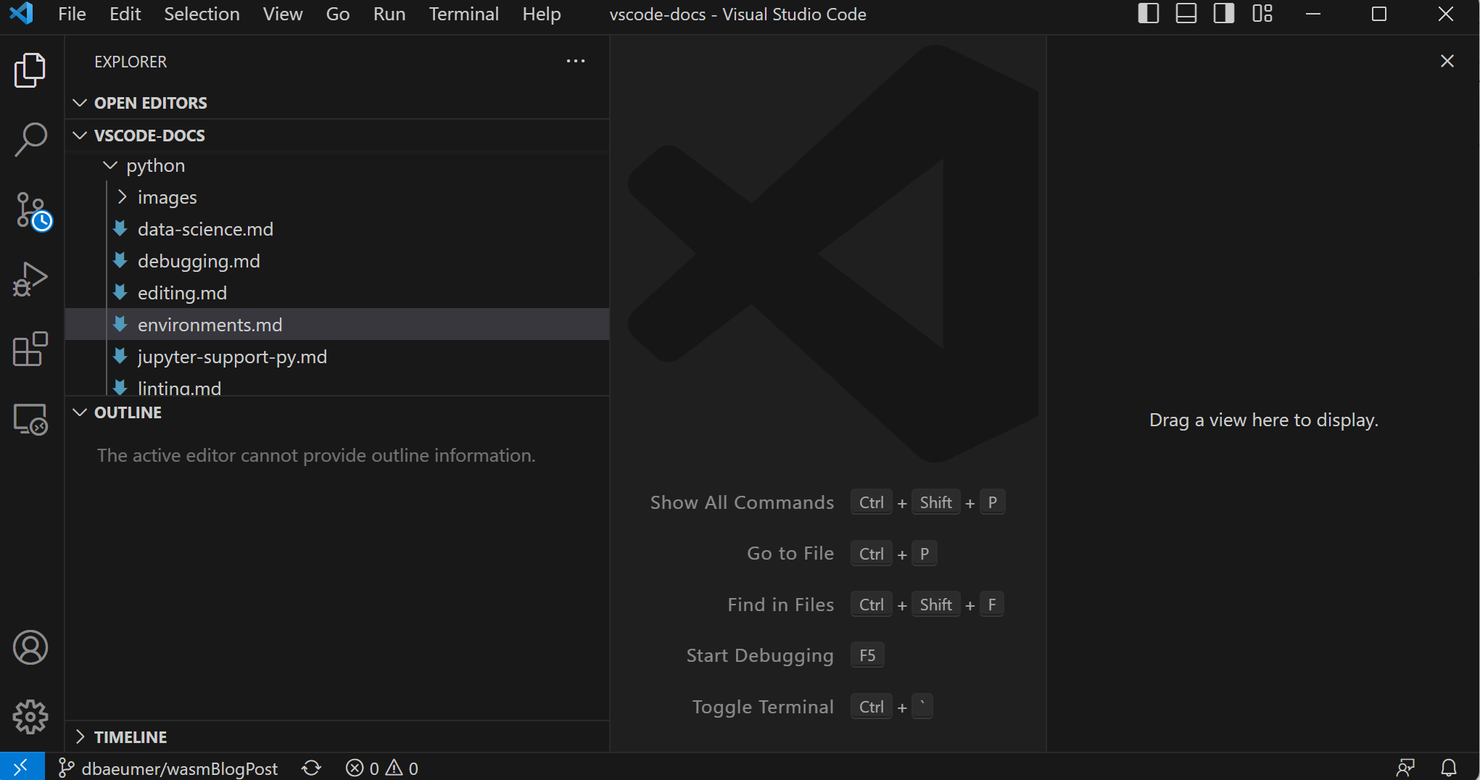Open data-science.md file
Image resolution: width=1480 pixels, height=780 pixels.
[337, 229]
